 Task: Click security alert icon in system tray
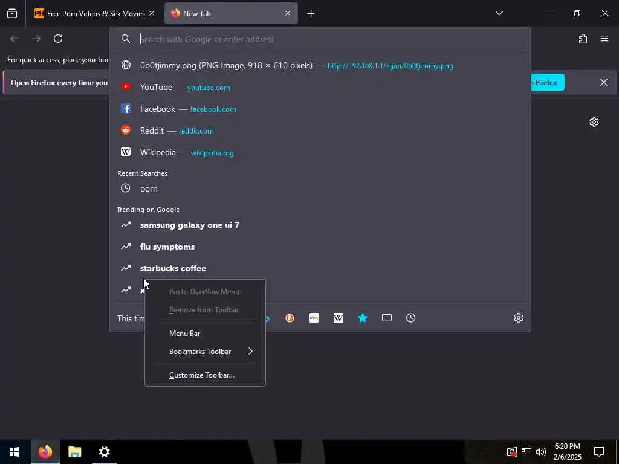pos(511,452)
